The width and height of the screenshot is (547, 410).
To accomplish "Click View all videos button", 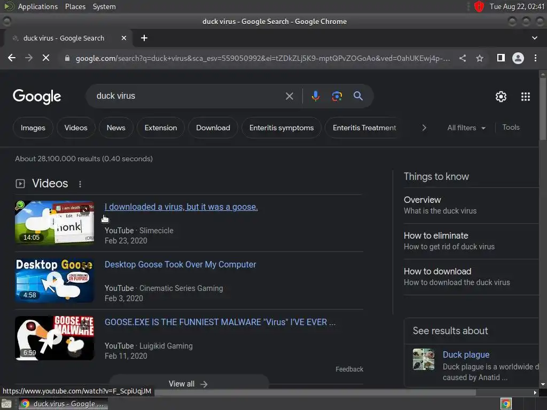I will pos(189,383).
